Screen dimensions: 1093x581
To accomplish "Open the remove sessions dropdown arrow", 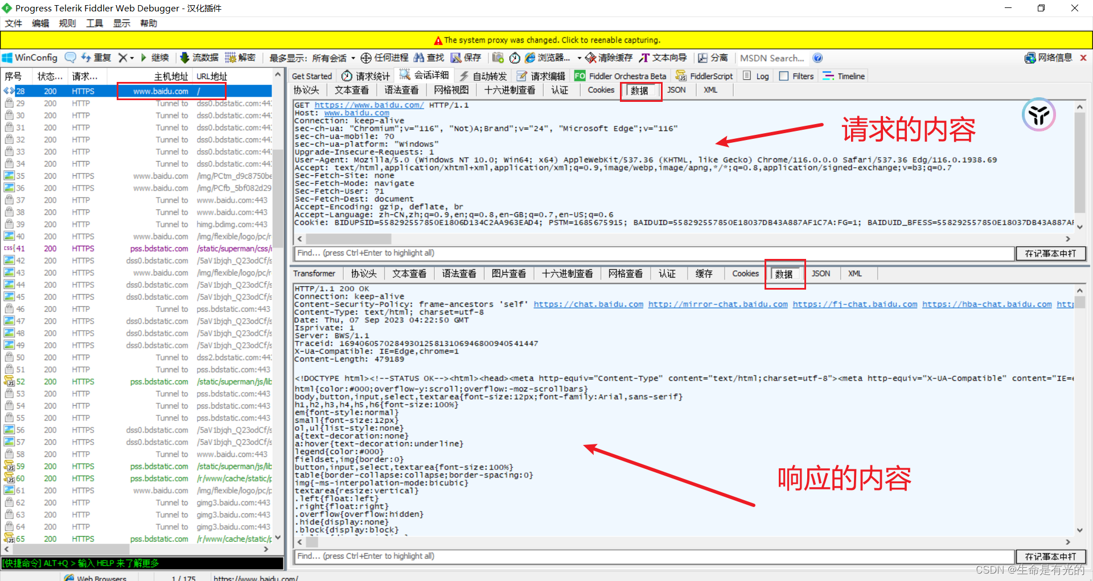I will click(x=132, y=58).
